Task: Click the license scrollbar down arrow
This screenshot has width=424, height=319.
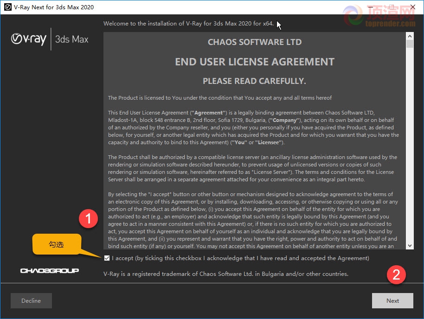Action: tap(410, 246)
